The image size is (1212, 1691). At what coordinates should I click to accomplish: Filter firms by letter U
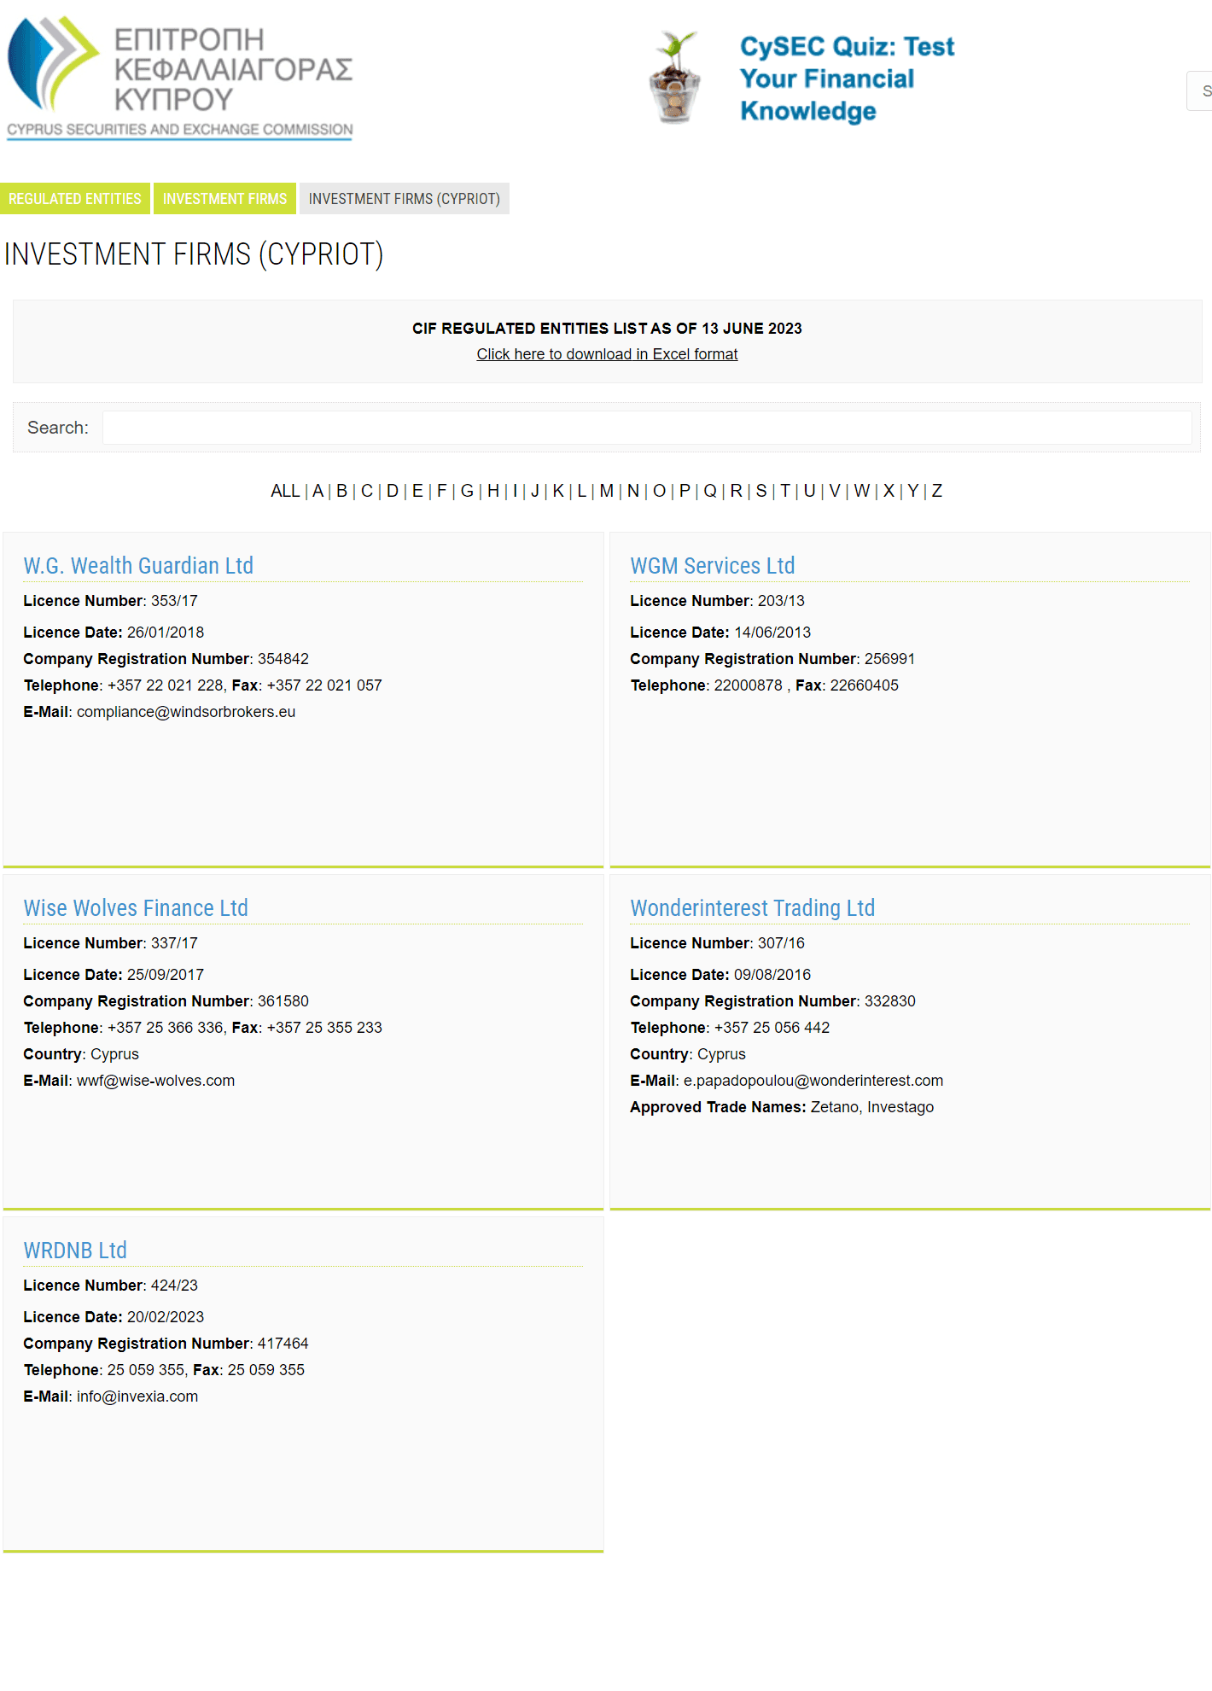pos(810,491)
